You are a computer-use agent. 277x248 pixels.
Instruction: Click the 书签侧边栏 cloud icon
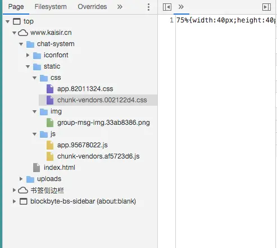23,190
